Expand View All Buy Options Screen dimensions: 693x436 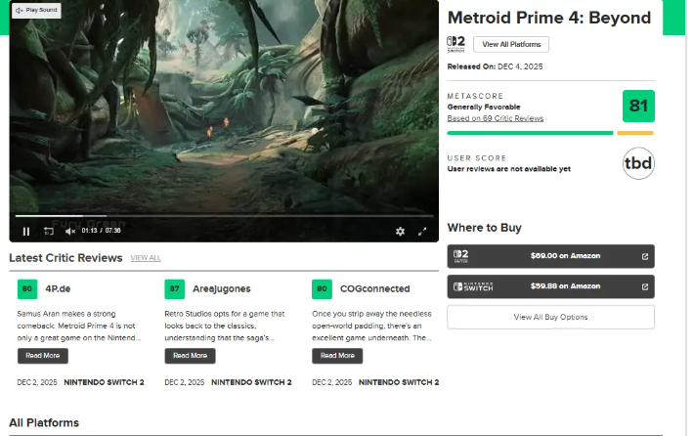pos(550,317)
